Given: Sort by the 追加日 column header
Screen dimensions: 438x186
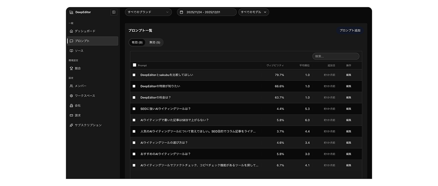Looking at the screenshot, I should 331,65.
